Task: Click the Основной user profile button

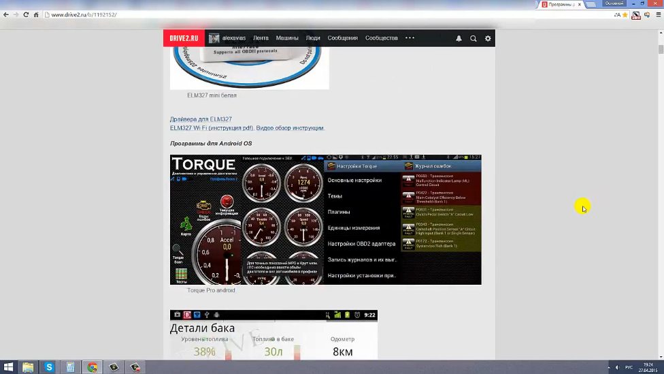Action: point(614,3)
